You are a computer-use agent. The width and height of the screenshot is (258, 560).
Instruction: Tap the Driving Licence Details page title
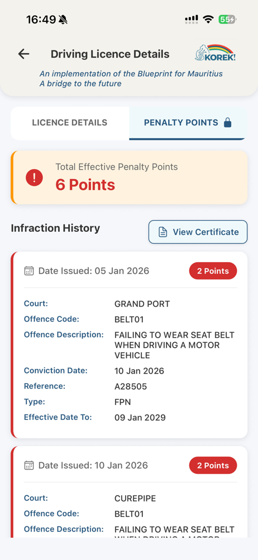point(110,54)
